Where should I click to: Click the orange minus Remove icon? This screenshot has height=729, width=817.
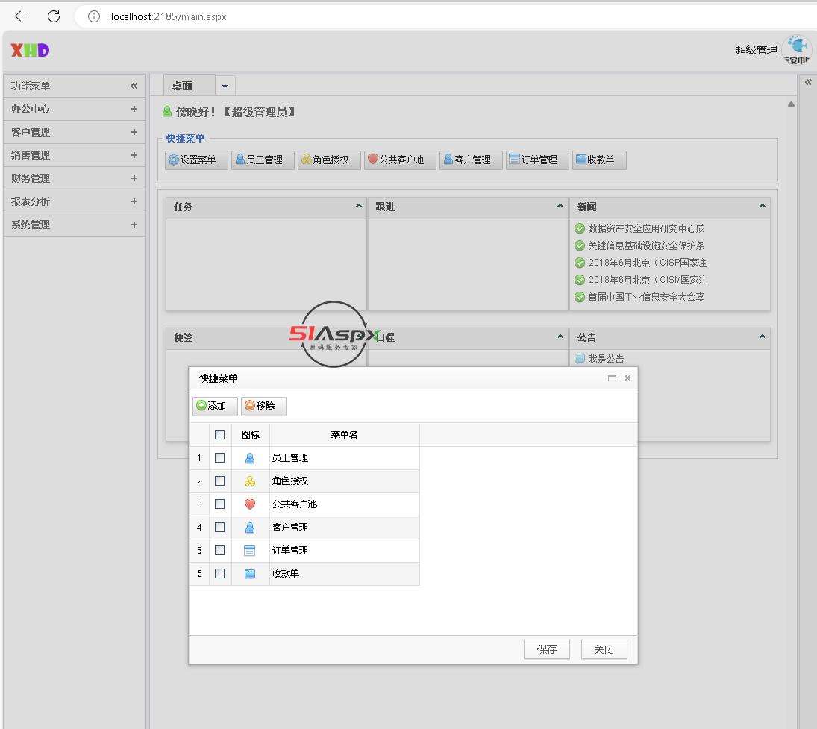[250, 406]
